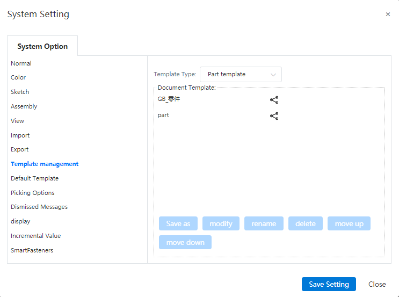Click share icon next to part template
Image resolution: width=399 pixels, height=297 pixels.
(x=274, y=116)
